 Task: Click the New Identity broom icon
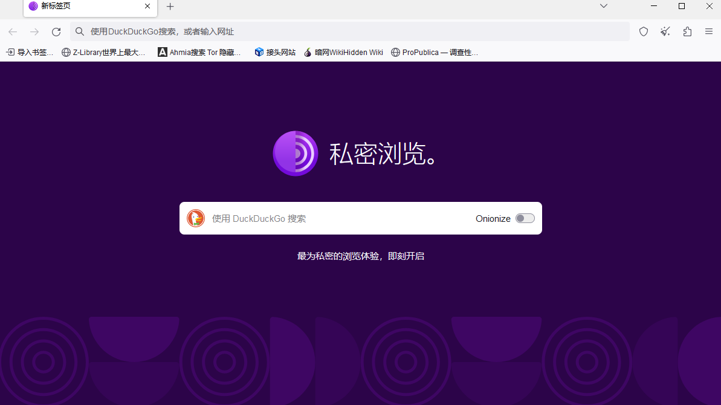(x=665, y=31)
